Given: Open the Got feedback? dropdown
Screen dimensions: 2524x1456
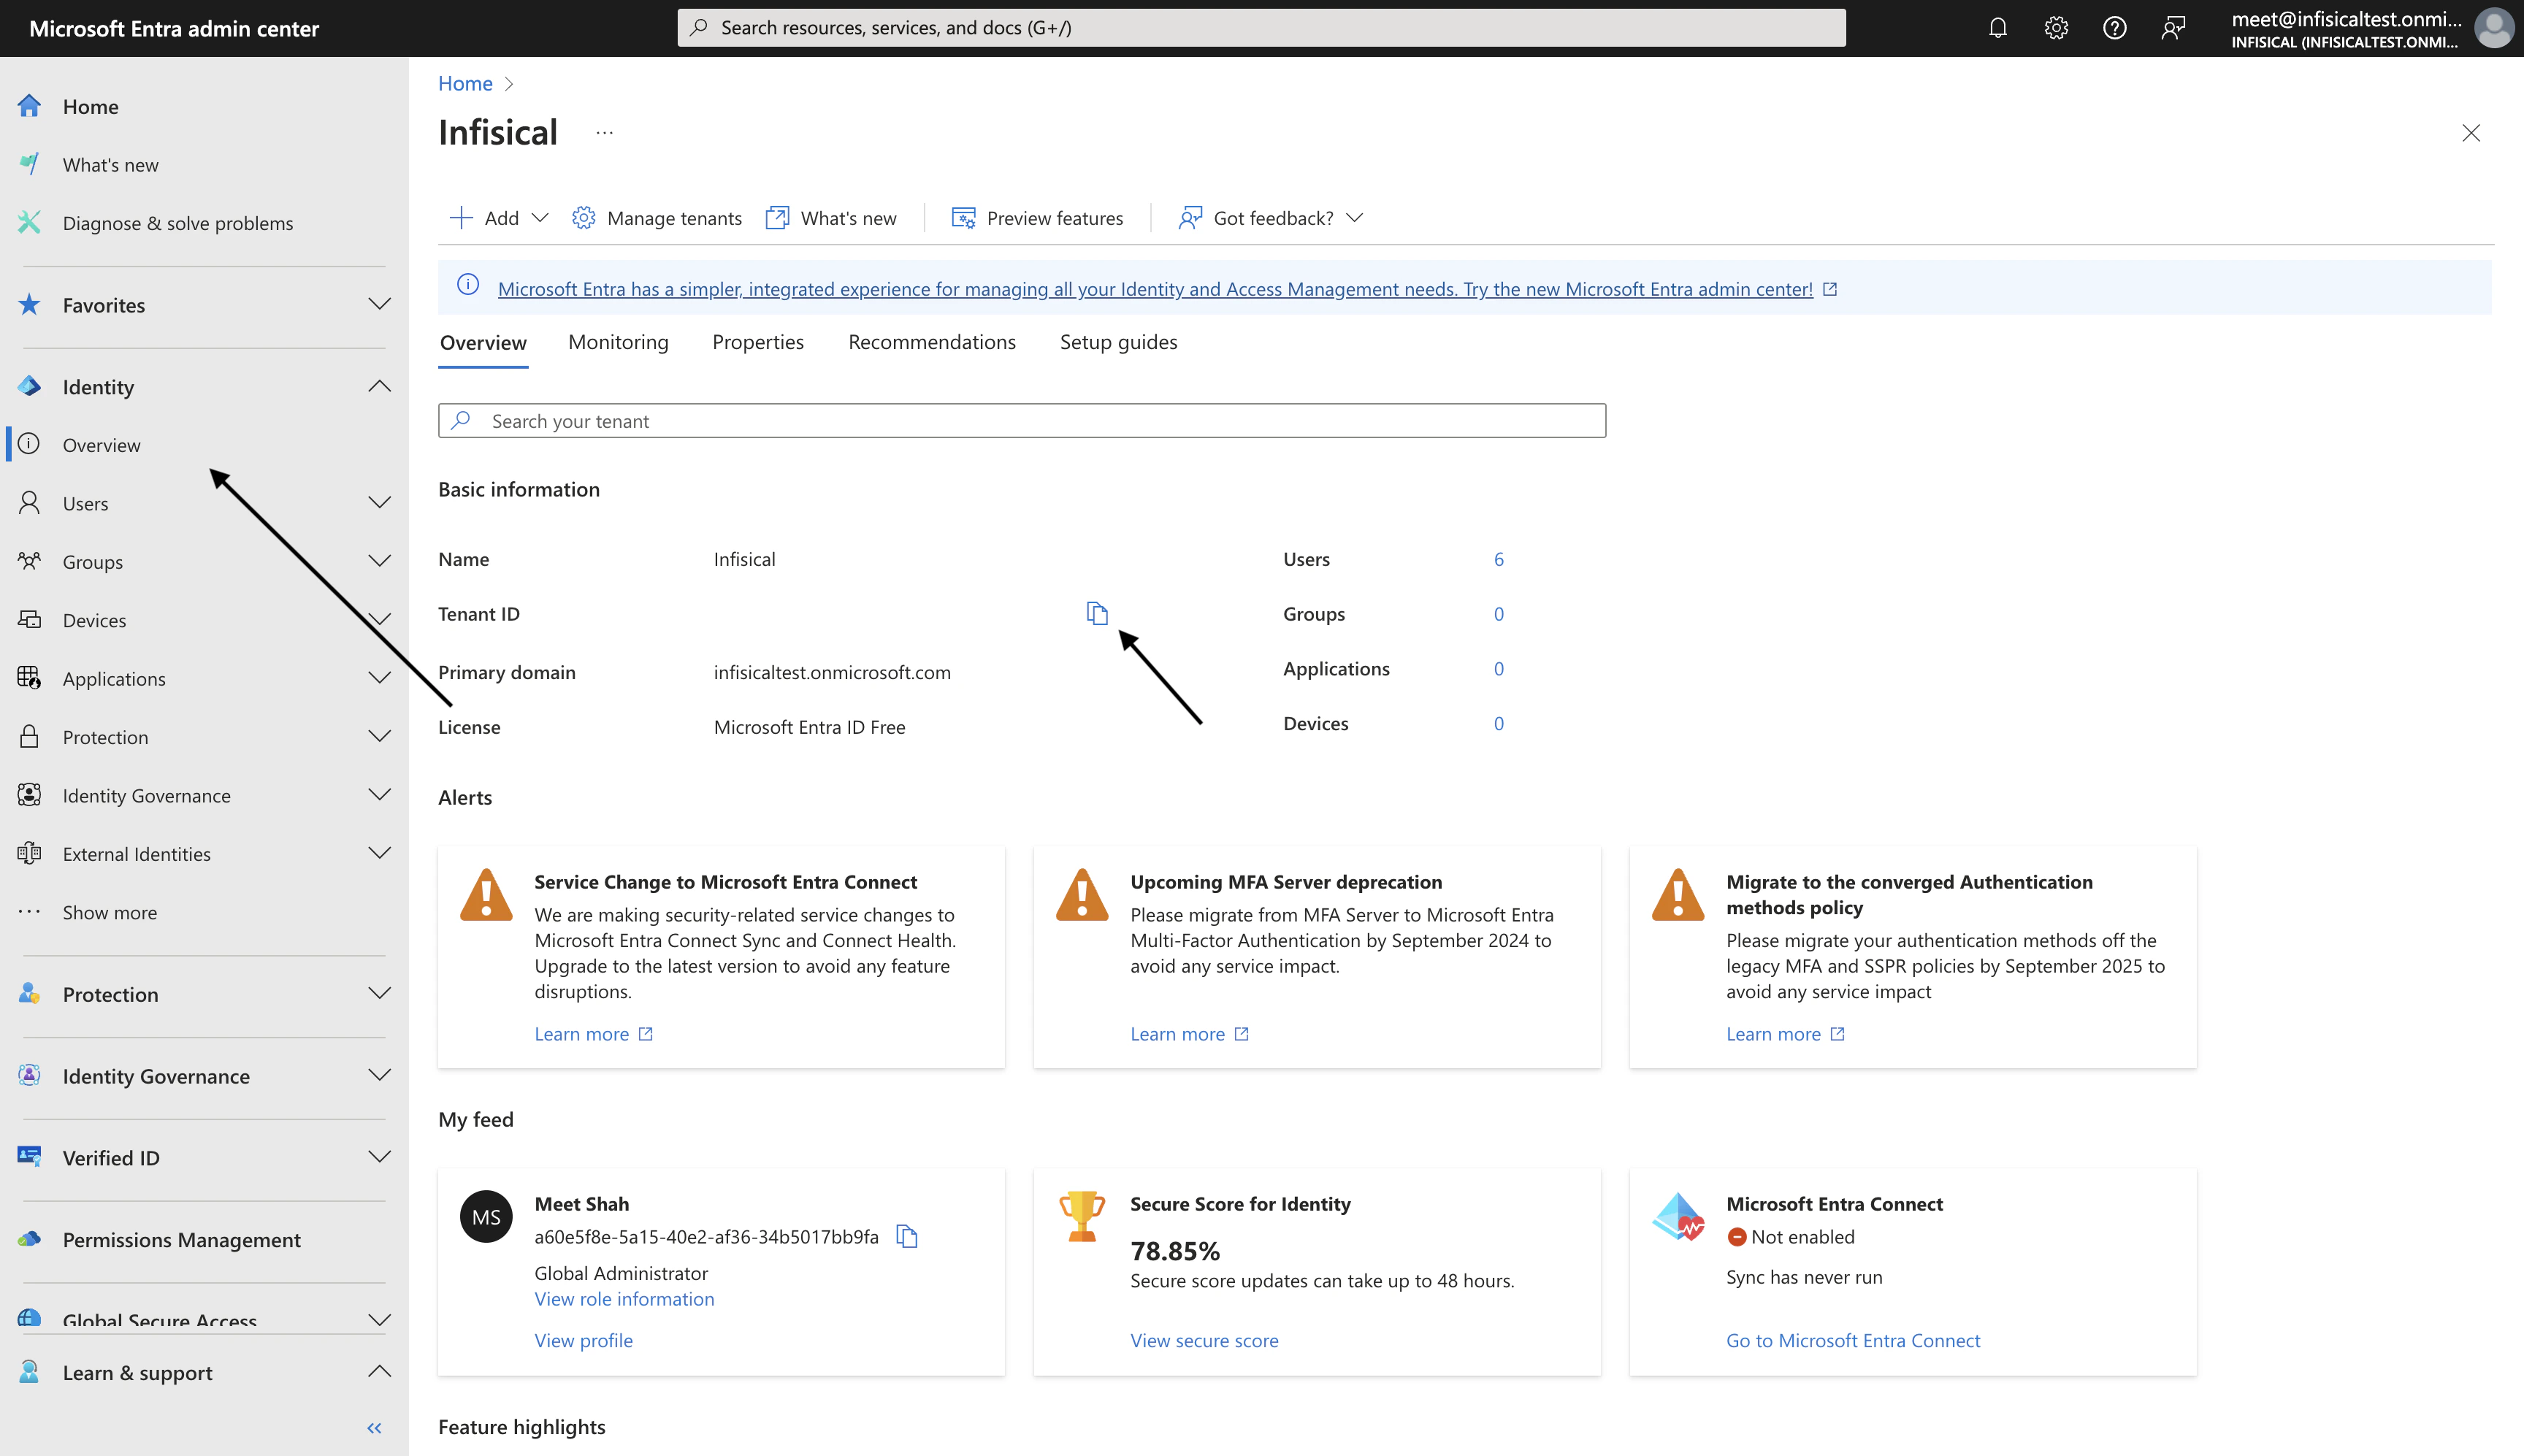Looking at the screenshot, I should coord(1270,218).
